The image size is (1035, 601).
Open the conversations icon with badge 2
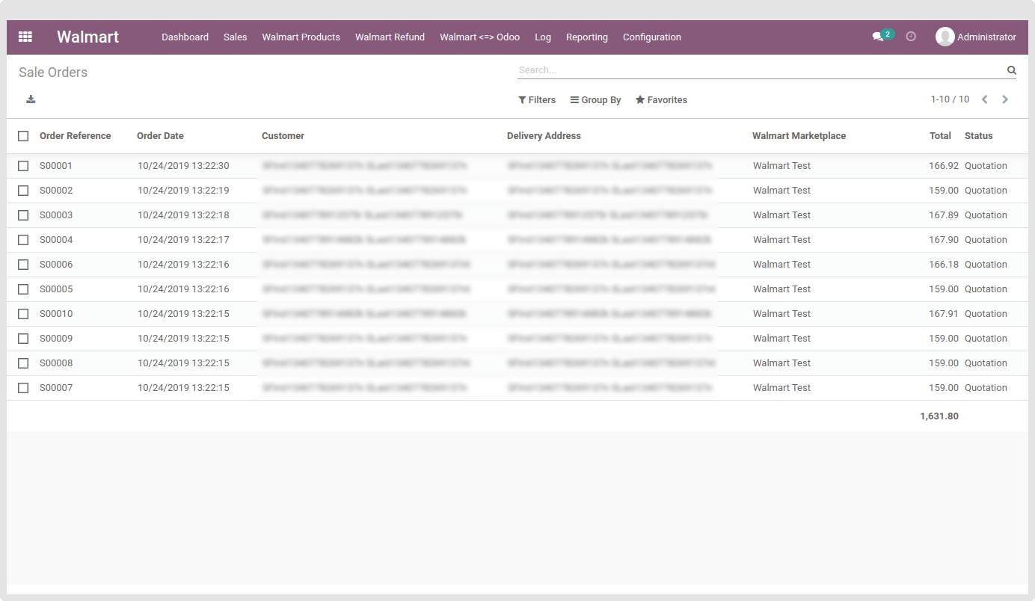click(882, 36)
